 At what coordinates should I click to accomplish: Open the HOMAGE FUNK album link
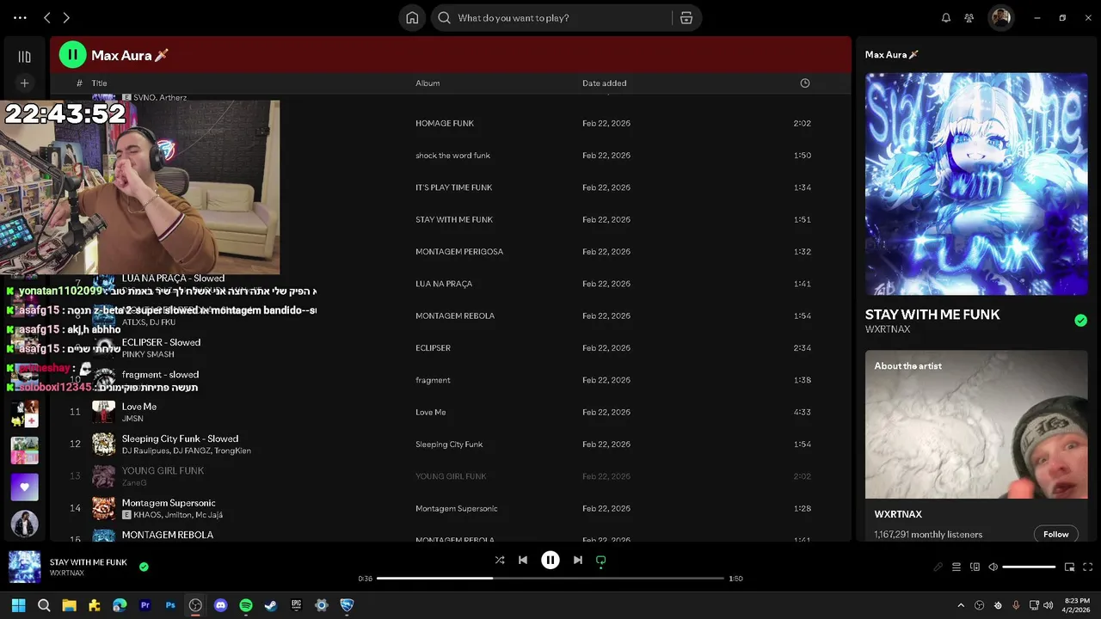pyautogui.click(x=445, y=123)
